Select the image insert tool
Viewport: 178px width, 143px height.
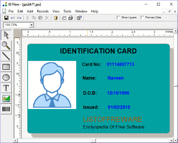[6, 99]
